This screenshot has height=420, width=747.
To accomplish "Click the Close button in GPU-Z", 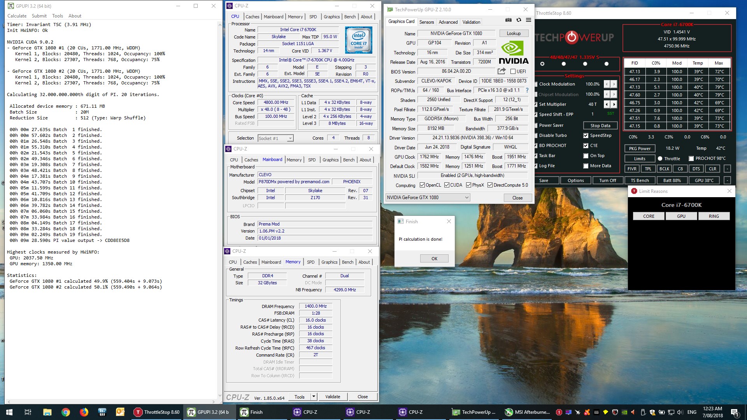I will pos(517,198).
